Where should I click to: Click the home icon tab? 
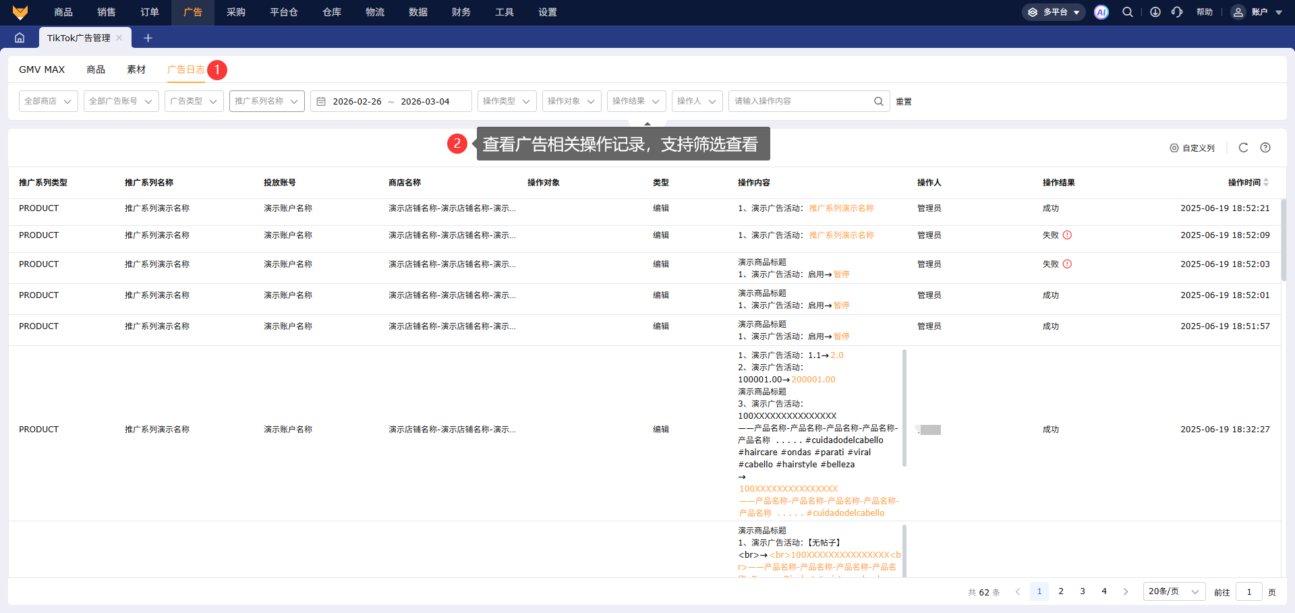[x=20, y=38]
